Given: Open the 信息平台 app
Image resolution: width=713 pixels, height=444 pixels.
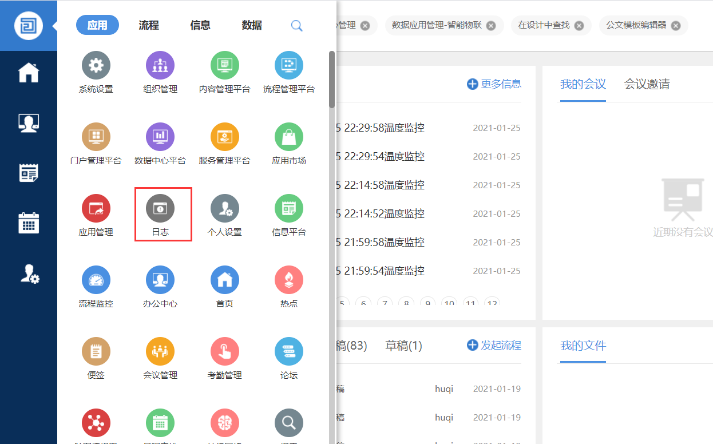Looking at the screenshot, I should pyautogui.click(x=289, y=215).
